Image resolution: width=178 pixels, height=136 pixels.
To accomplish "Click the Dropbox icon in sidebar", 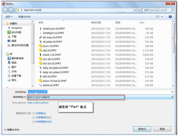I will 9,28.
